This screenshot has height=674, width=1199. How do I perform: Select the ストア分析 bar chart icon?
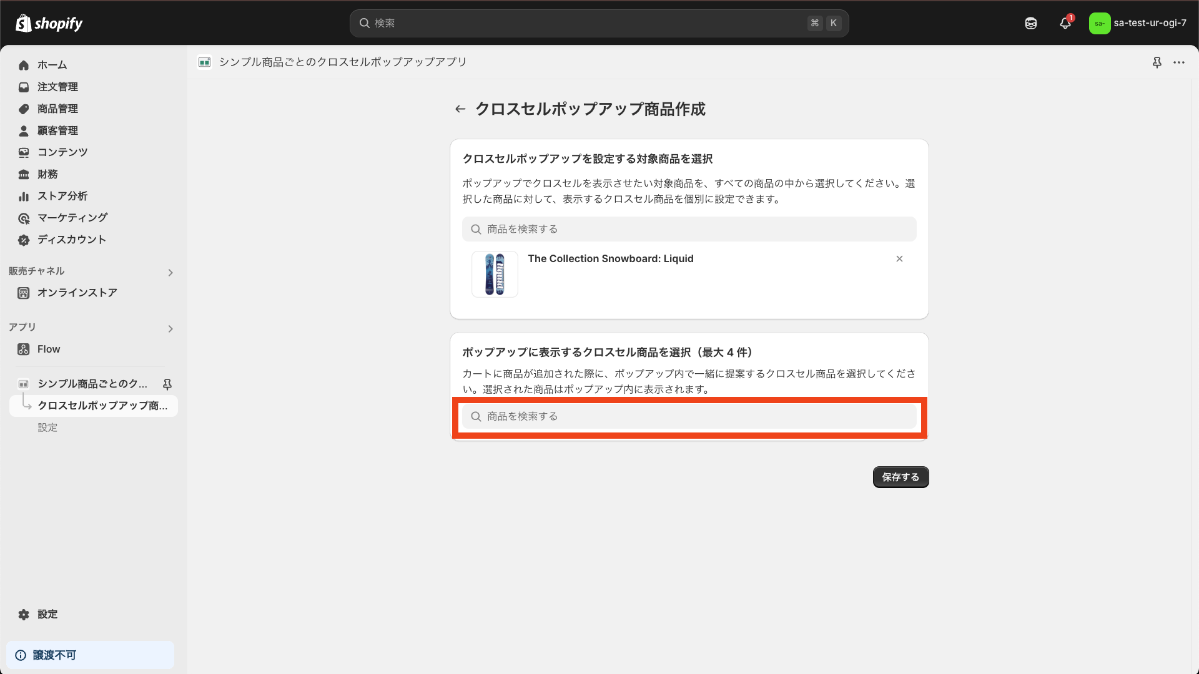pos(23,196)
